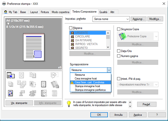Viewport: 168px width, 121px height.
Task: Click the greyed scattered pages icon
Action: (22, 84)
